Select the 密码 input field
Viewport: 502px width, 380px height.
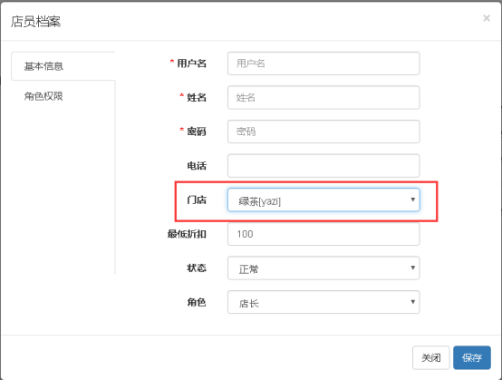point(323,132)
